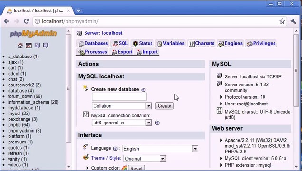Select the quotes (1) database
The height and width of the screenshot is (171, 302).
pyautogui.click(x=19, y=148)
